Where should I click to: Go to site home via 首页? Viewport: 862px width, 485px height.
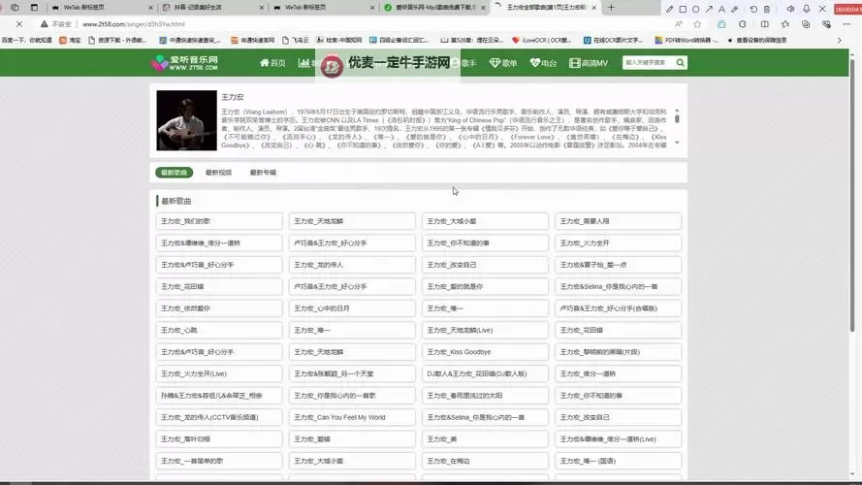tap(272, 63)
